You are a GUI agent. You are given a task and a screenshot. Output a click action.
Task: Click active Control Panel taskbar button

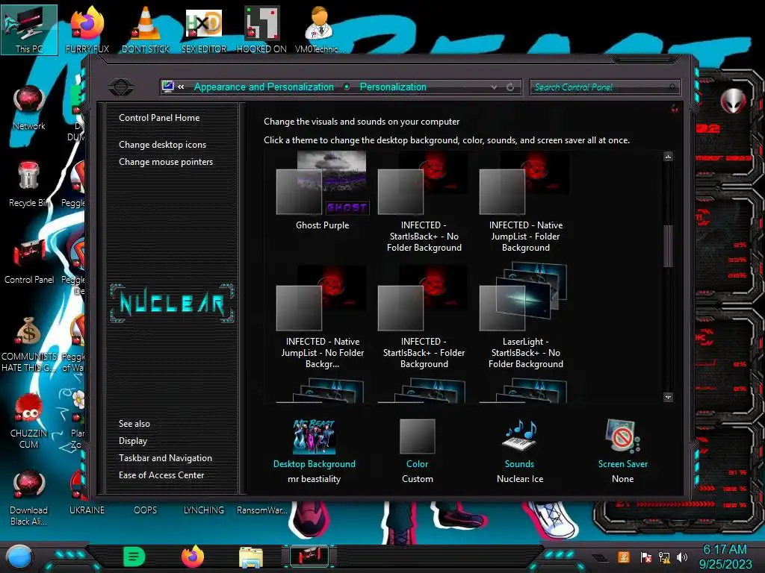(x=309, y=557)
